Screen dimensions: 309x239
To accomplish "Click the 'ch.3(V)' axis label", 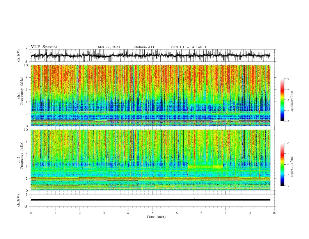I will coord(19,200).
